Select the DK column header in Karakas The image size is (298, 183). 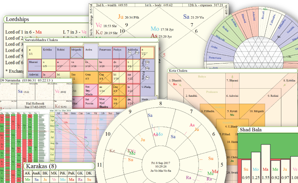89,173
